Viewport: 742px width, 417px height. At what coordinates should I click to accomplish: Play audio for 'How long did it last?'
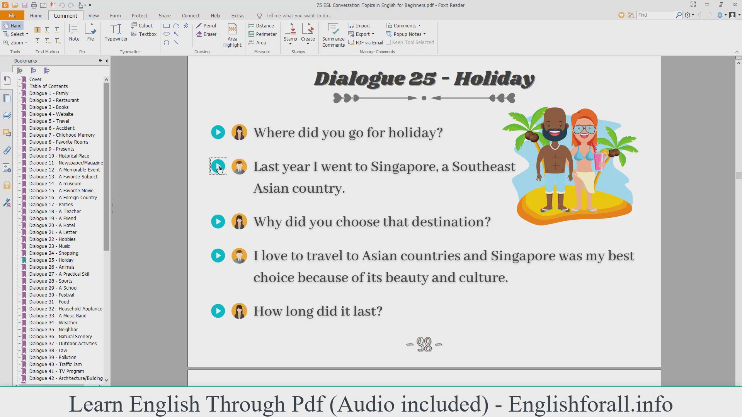pyautogui.click(x=218, y=311)
